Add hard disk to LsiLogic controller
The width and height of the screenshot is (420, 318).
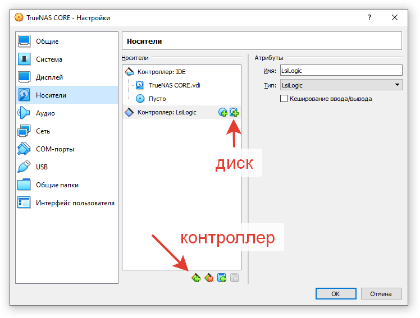(x=234, y=112)
